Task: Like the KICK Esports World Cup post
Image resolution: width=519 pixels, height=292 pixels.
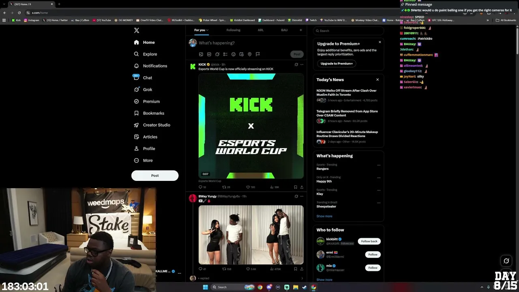Action: pyautogui.click(x=251, y=187)
